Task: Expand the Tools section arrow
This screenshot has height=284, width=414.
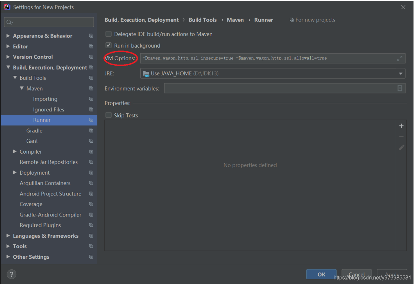Action: [x=8, y=246]
